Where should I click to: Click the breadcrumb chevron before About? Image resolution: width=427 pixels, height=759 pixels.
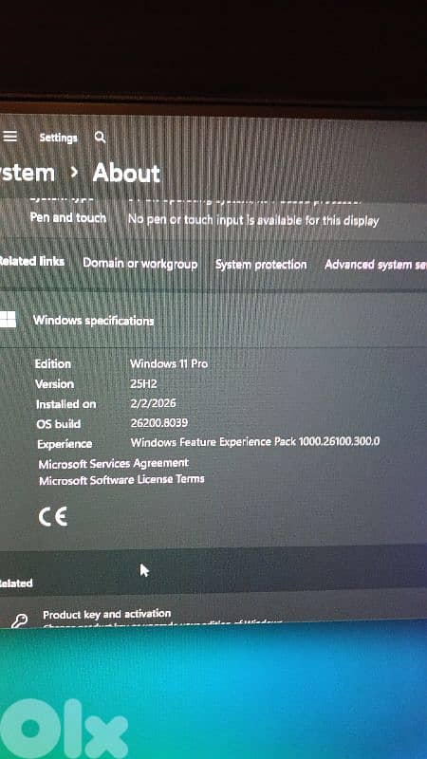tap(74, 172)
